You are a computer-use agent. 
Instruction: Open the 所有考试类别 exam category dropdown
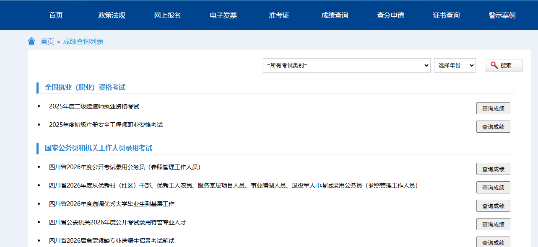pyautogui.click(x=346, y=65)
